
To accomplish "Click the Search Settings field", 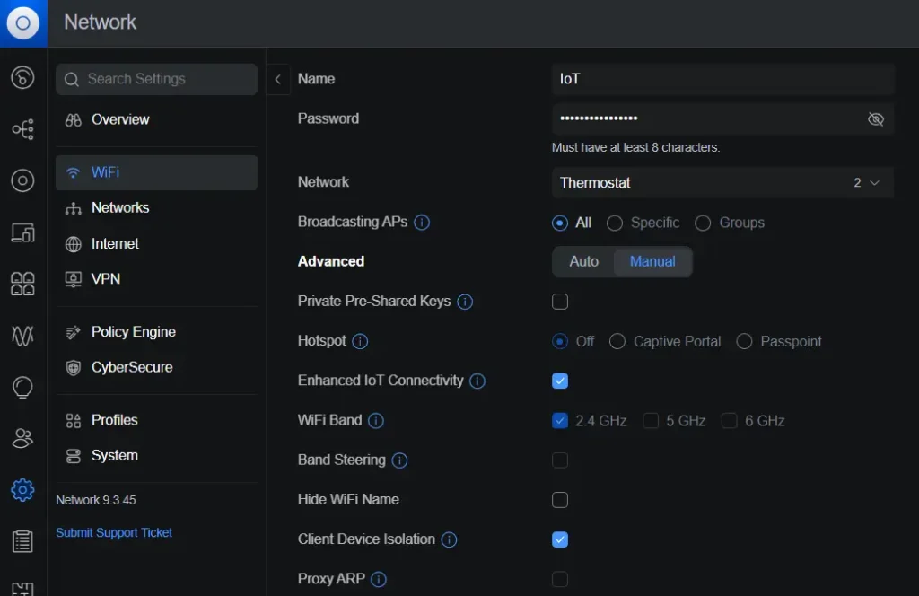I will [x=157, y=79].
